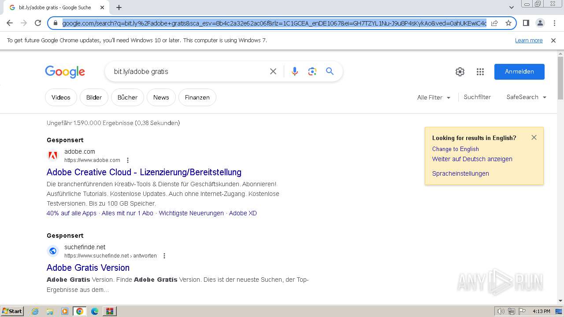Dismiss the Chrome update notification bar

coord(553,41)
